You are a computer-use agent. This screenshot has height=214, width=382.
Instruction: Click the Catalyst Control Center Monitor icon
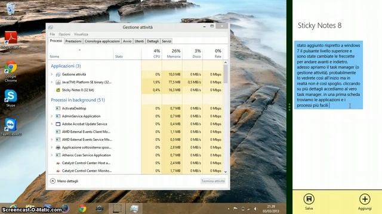coord(58,171)
